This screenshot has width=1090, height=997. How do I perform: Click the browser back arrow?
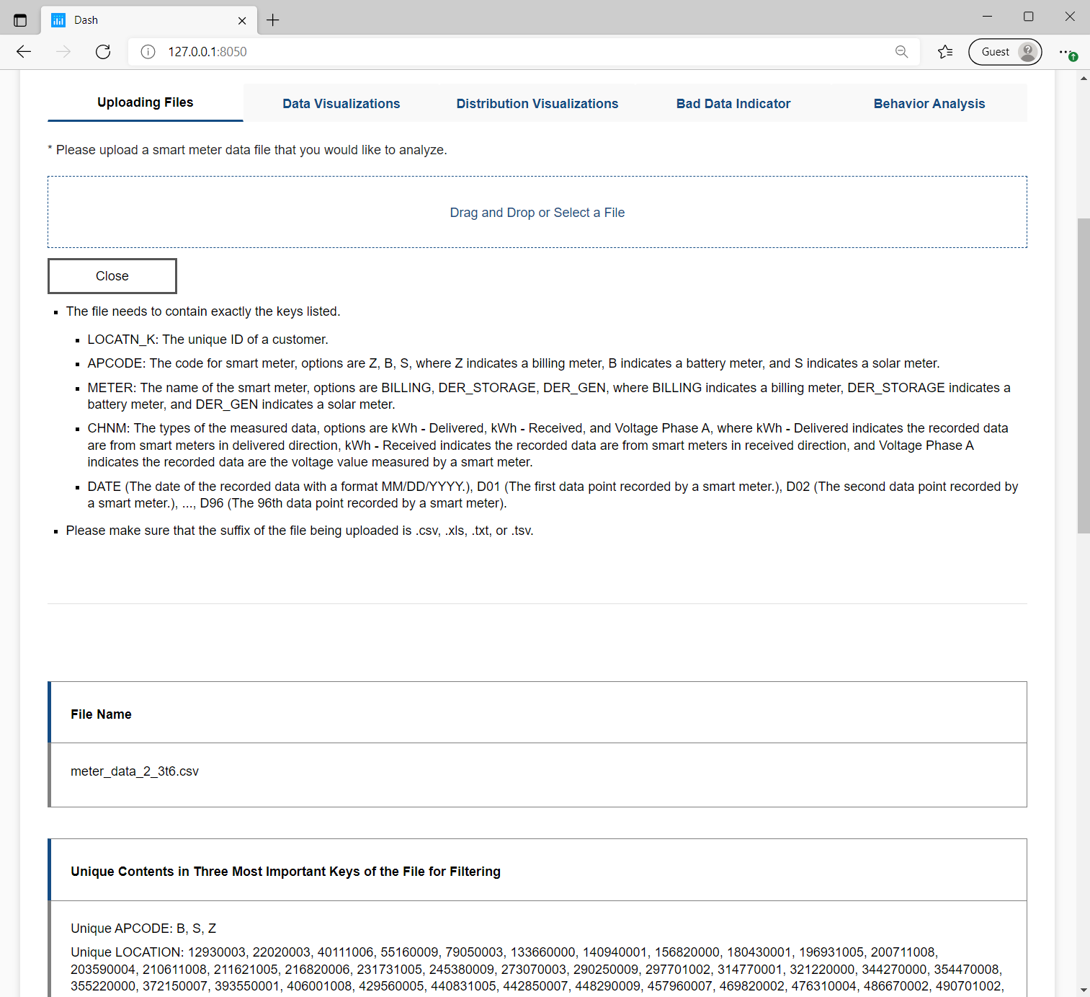(x=24, y=51)
